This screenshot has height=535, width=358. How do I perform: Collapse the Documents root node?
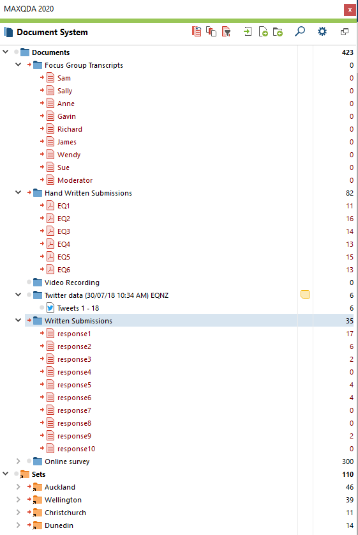point(6,52)
